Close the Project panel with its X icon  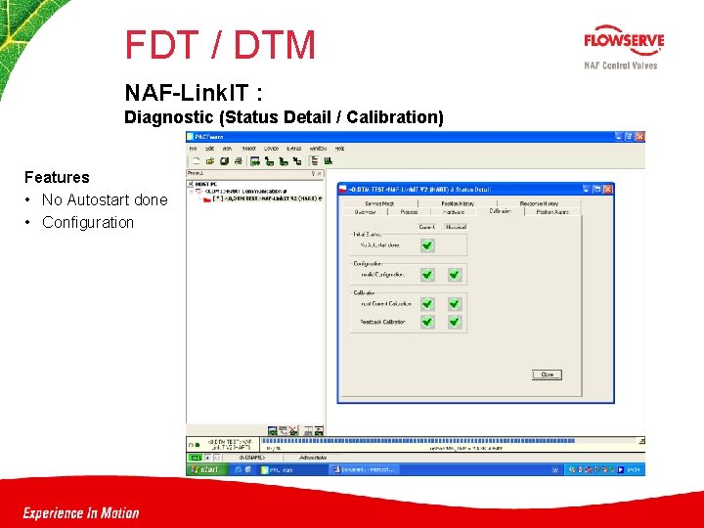(x=319, y=173)
